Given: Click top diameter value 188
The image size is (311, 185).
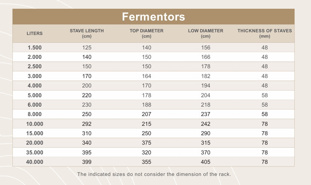Looking at the screenshot, I should click(146, 105).
